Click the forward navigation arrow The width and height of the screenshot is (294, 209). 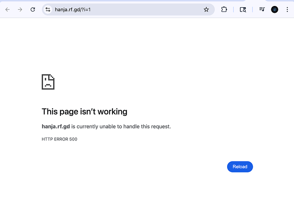pyautogui.click(x=20, y=9)
